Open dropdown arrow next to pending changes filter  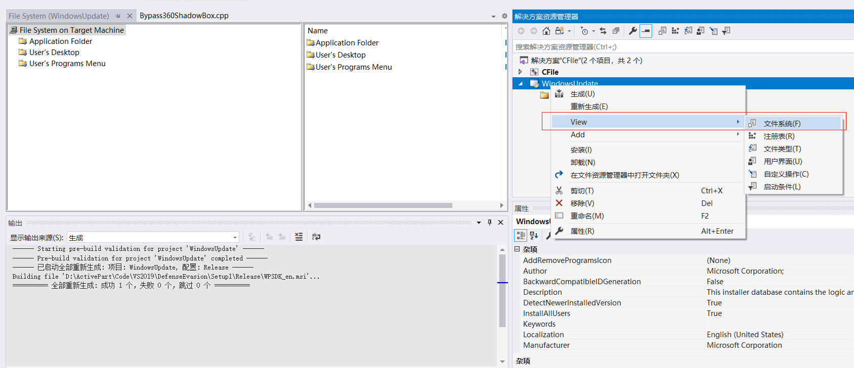tap(594, 31)
